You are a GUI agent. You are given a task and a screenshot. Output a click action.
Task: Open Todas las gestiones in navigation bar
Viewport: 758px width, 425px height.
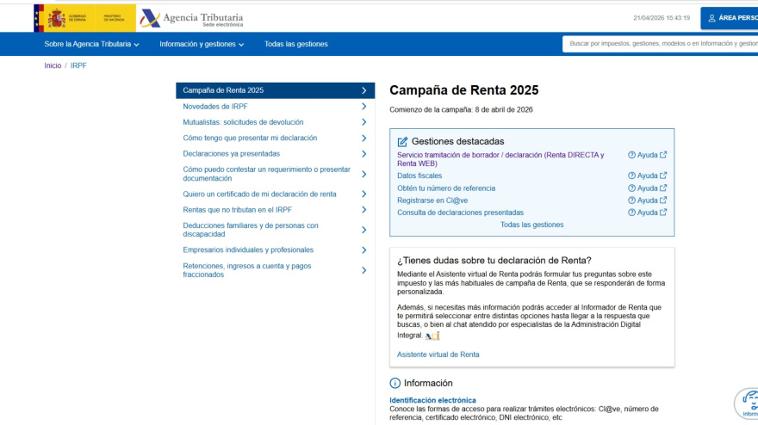pyautogui.click(x=295, y=44)
